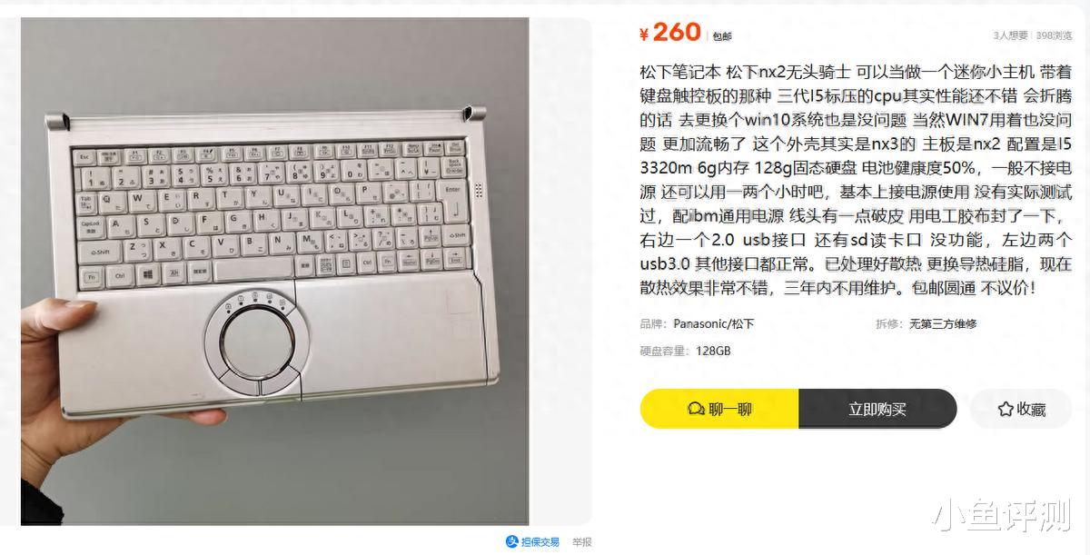
Task: Click the 398浏览 view count
Action: point(1054,35)
